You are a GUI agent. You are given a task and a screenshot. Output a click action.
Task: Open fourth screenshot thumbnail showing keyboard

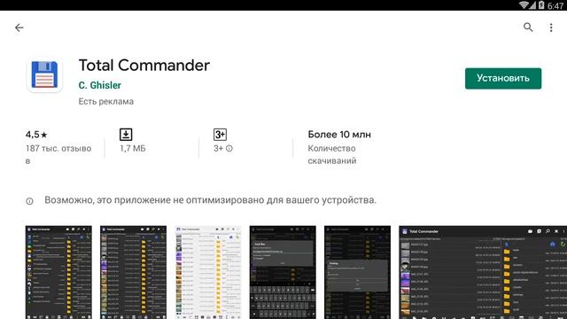coord(283,272)
